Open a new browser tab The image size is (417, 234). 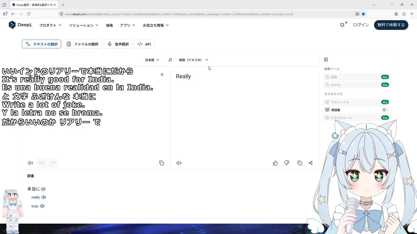(63, 5)
